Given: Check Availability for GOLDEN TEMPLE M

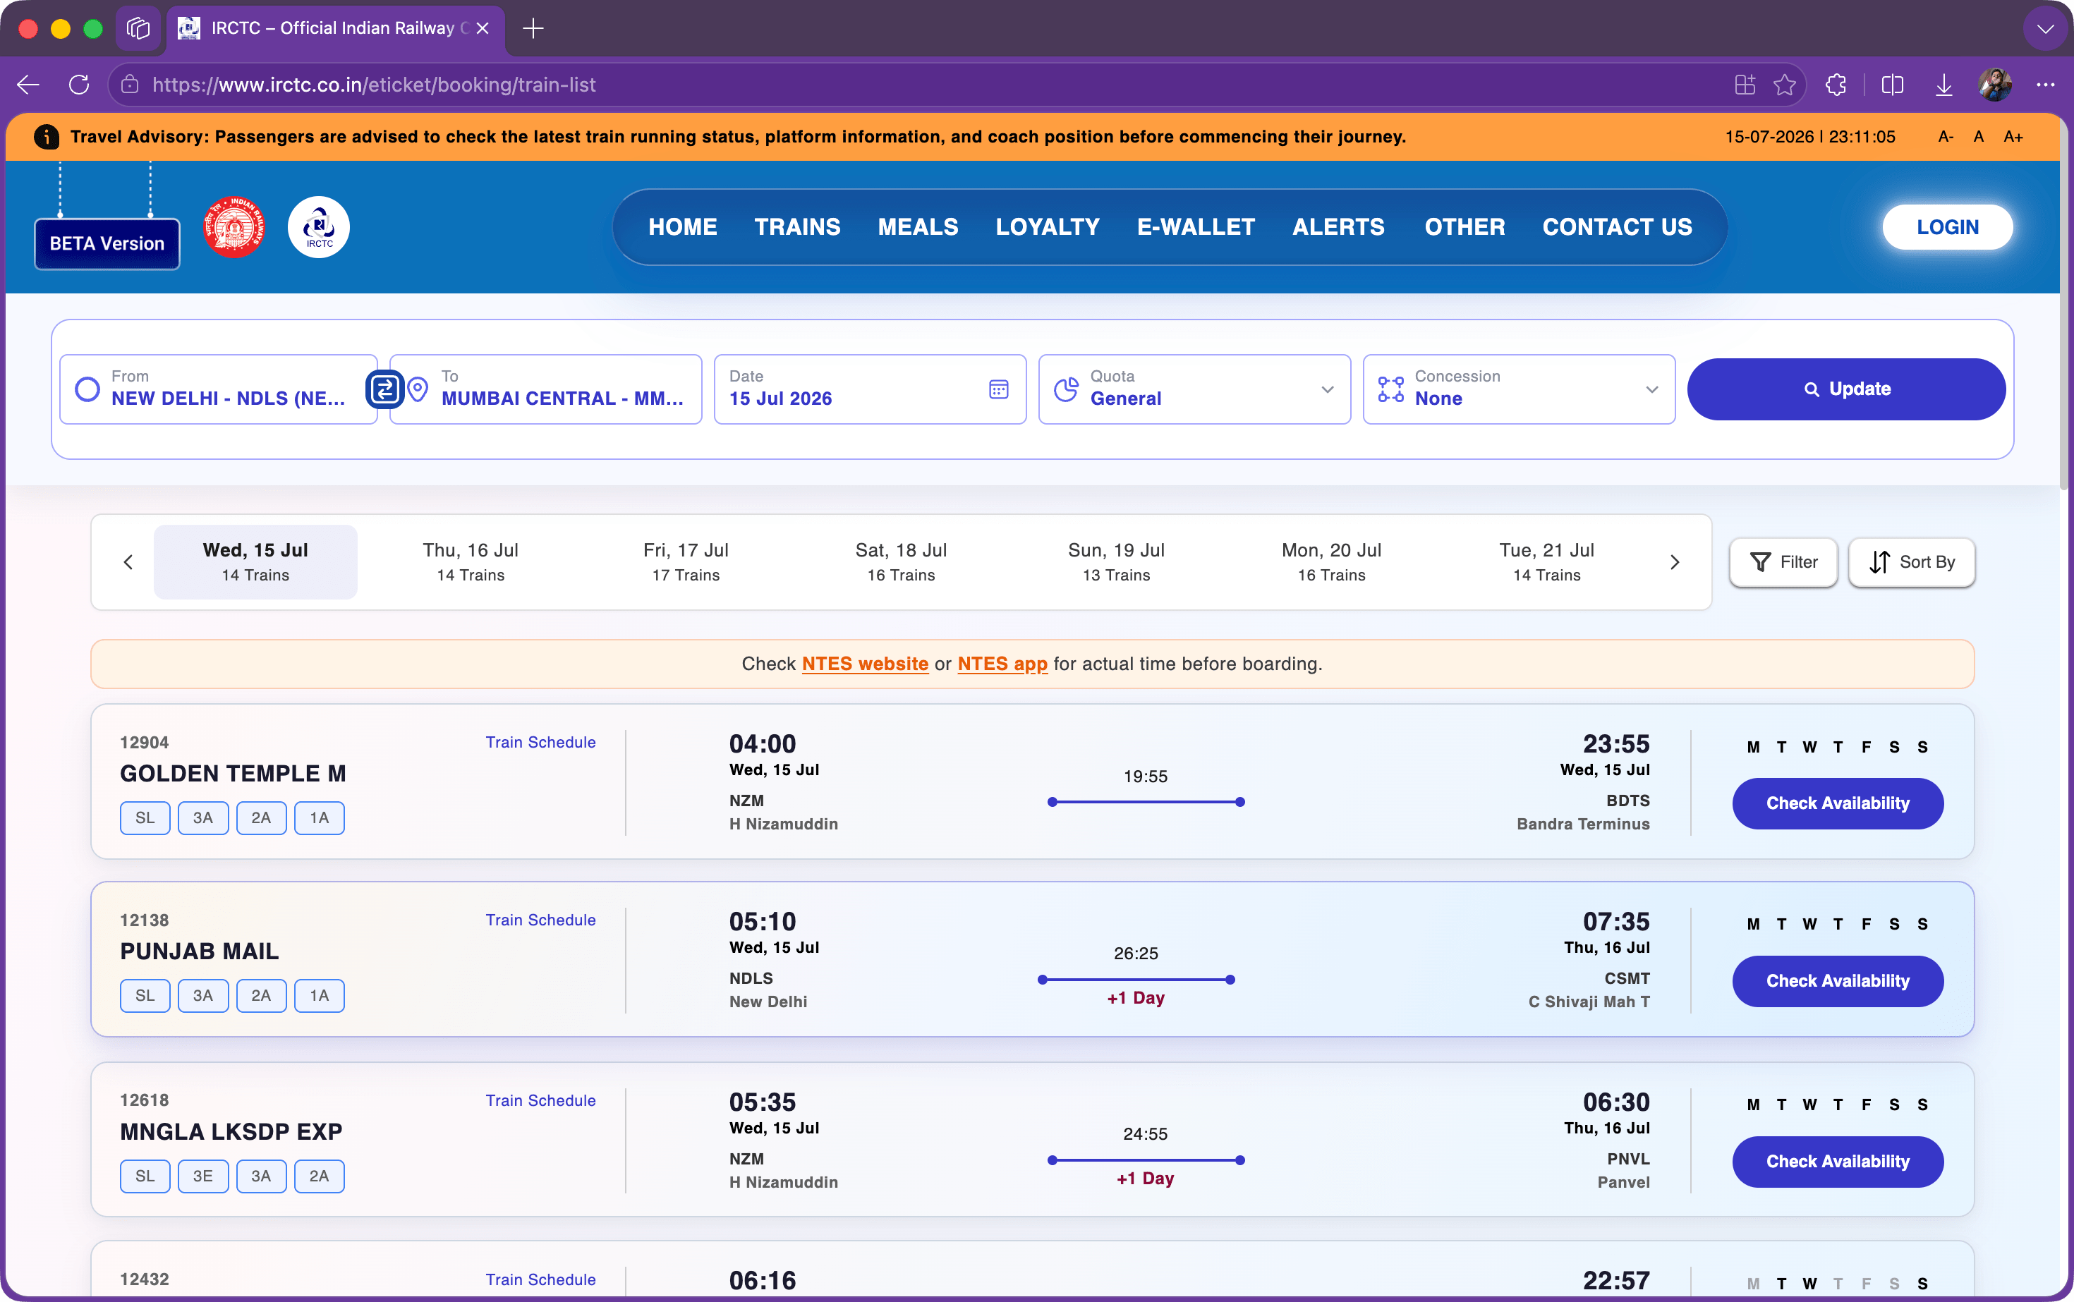Looking at the screenshot, I should (1838, 803).
